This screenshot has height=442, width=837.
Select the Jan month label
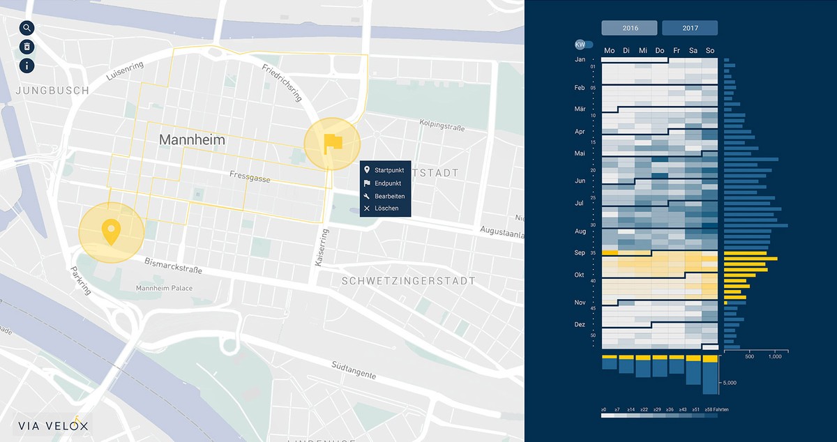(580, 60)
